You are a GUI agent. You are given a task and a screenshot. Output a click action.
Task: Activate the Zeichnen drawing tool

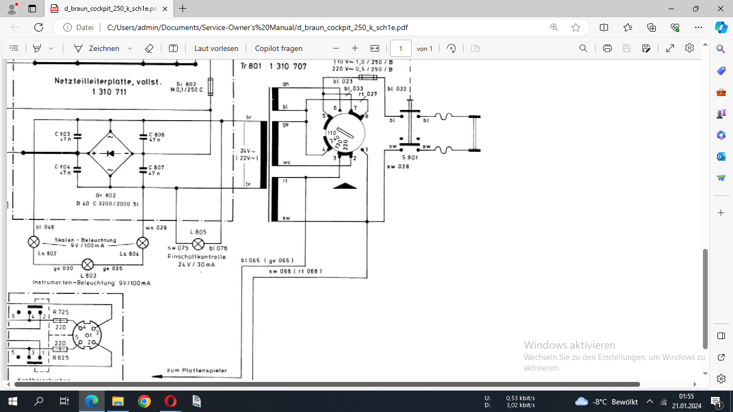(97, 48)
